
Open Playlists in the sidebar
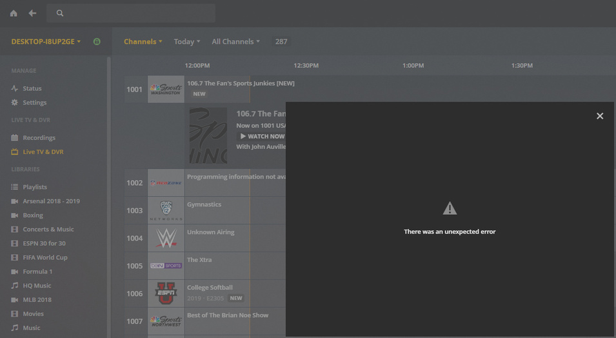tap(35, 187)
